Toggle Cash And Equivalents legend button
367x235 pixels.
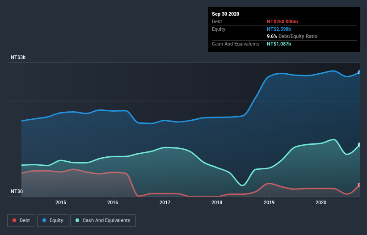tap(103, 221)
